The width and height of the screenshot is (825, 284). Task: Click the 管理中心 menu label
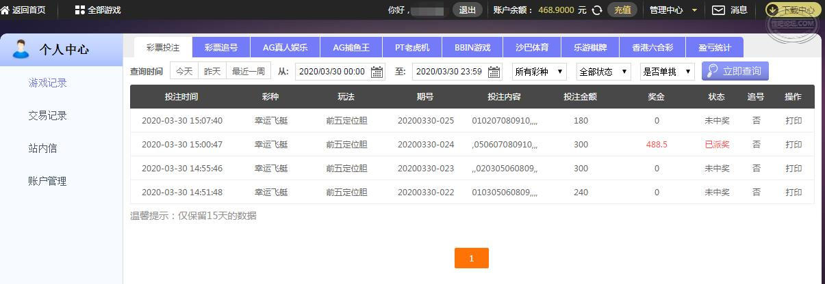(x=666, y=10)
